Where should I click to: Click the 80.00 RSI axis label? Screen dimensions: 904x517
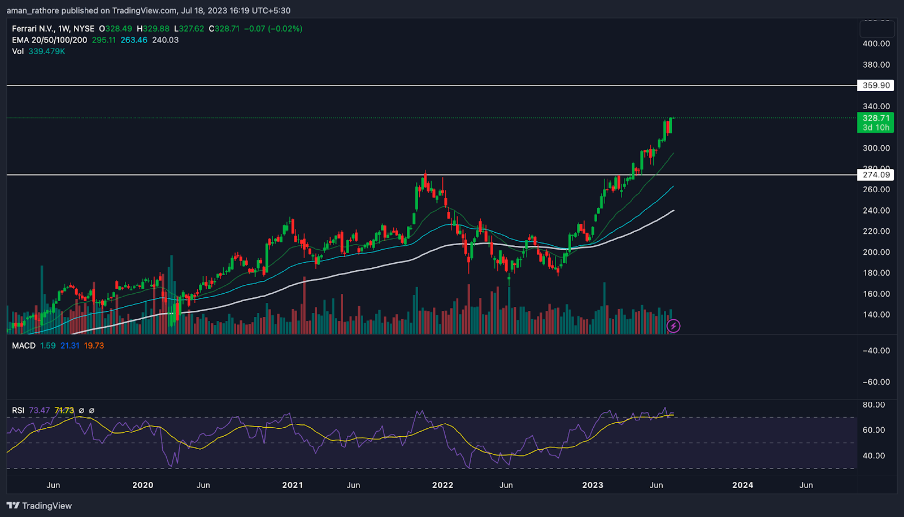[x=873, y=405]
